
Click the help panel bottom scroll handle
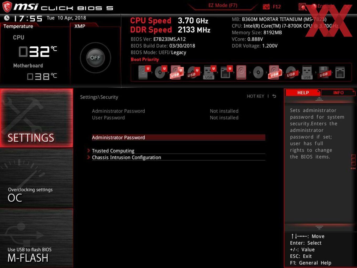click(x=319, y=227)
